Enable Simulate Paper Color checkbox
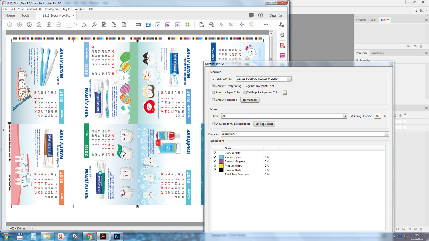Screen dimensions: 429x241 click(x=213, y=92)
